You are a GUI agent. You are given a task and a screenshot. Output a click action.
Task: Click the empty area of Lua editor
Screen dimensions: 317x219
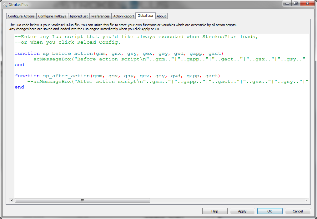point(161,143)
